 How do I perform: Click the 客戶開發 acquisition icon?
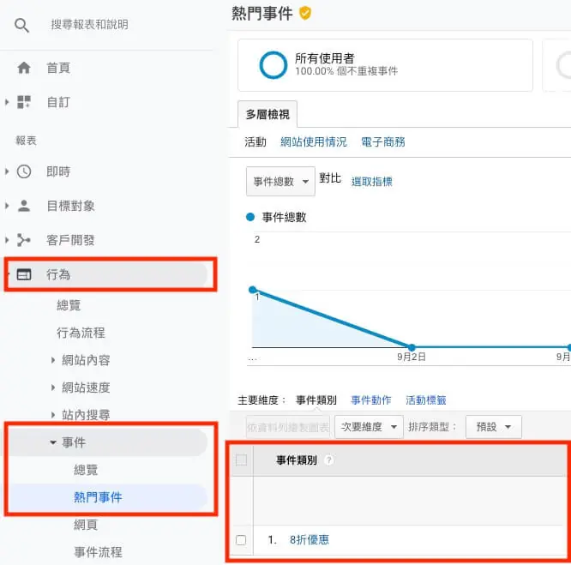point(24,240)
